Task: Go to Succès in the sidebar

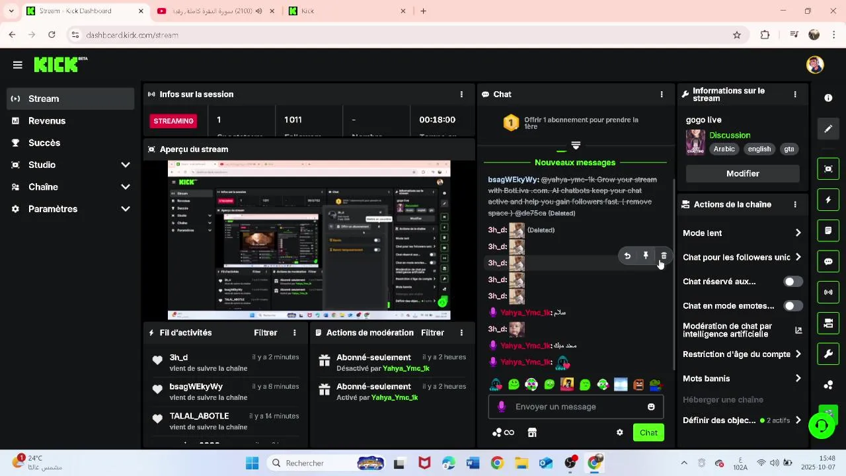Action: [x=71, y=143]
